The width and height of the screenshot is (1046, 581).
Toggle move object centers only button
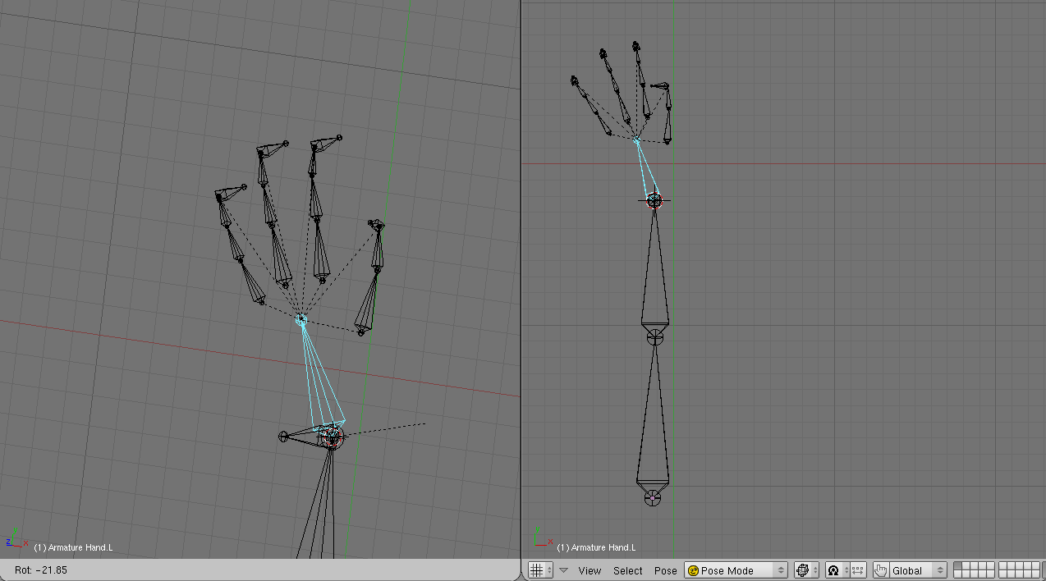point(859,570)
